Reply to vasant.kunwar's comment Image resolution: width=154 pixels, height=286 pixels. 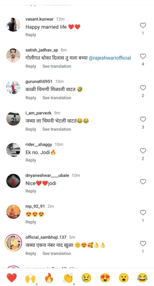(x=31, y=35)
